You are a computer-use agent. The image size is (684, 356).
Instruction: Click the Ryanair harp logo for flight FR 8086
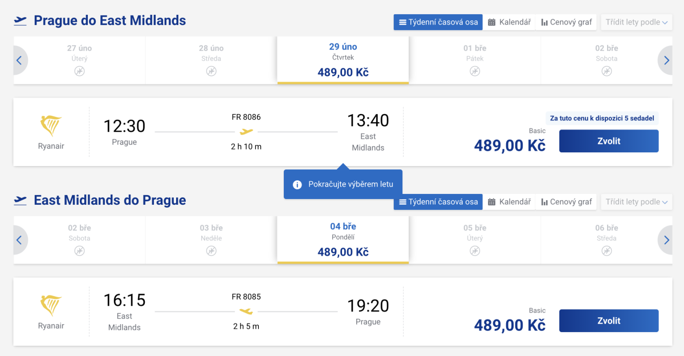pos(51,126)
